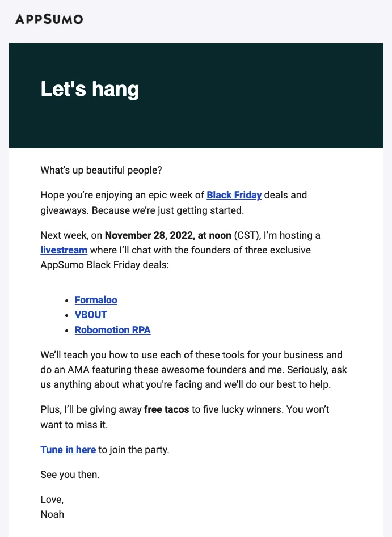Click the "Love," closing line
Viewport: 392px width, 537px height.
[52, 500]
